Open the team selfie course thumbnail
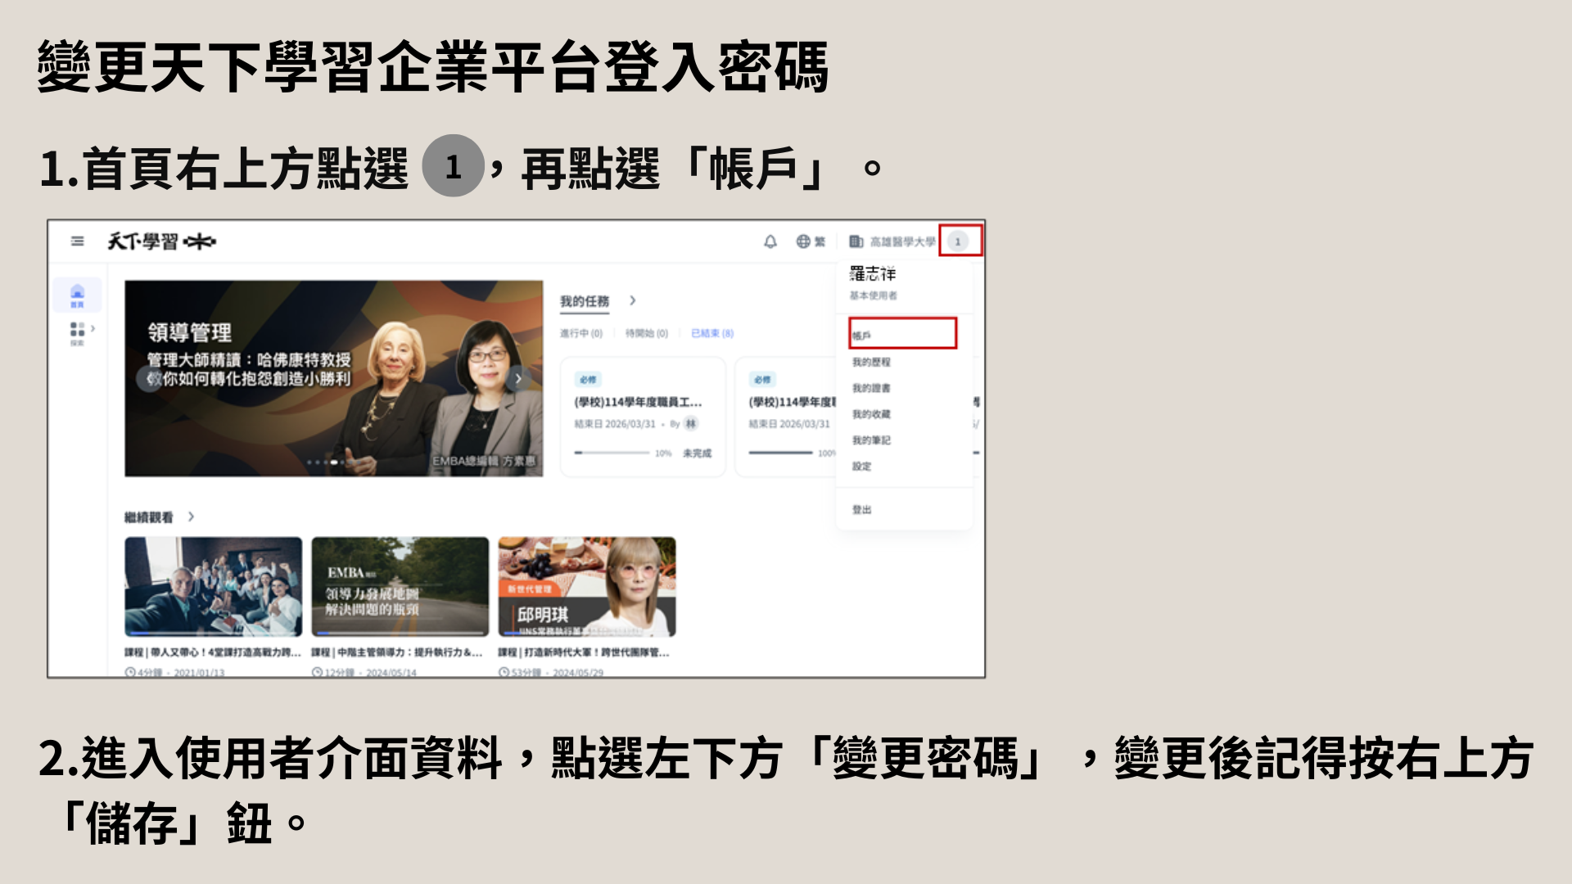This screenshot has height=884, width=1572. click(x=213, y=587)
